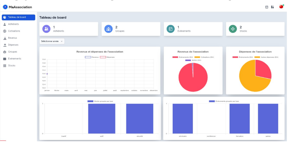Click the purple Adhérents card icon

pos(46,29)
